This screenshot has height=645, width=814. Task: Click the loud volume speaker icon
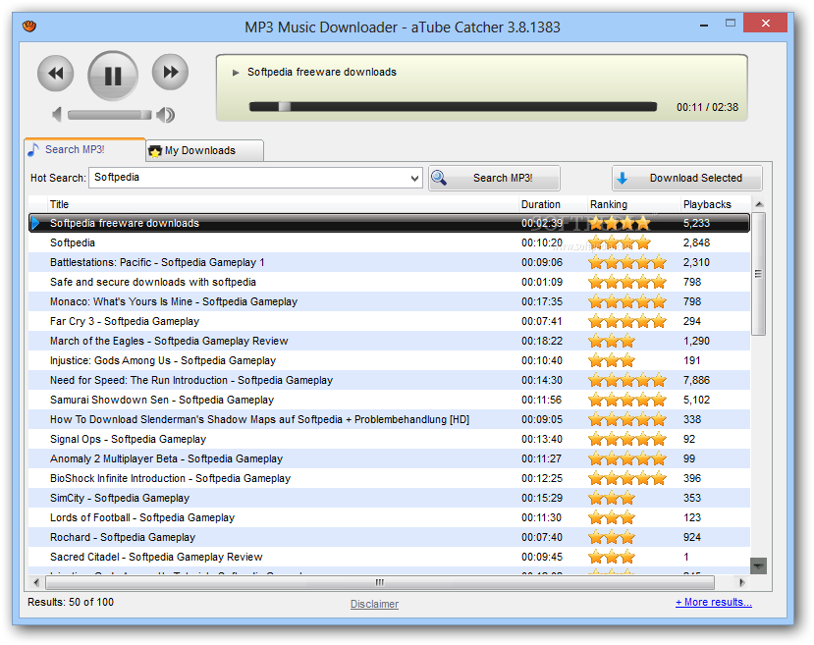[x=166, y=115]
